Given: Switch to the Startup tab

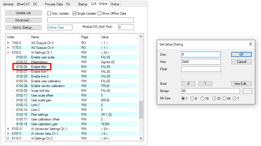Looking at the screenshot, I should coord(83,4).
